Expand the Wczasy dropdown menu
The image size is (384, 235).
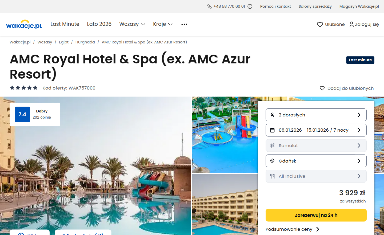(x=132, y=24)
